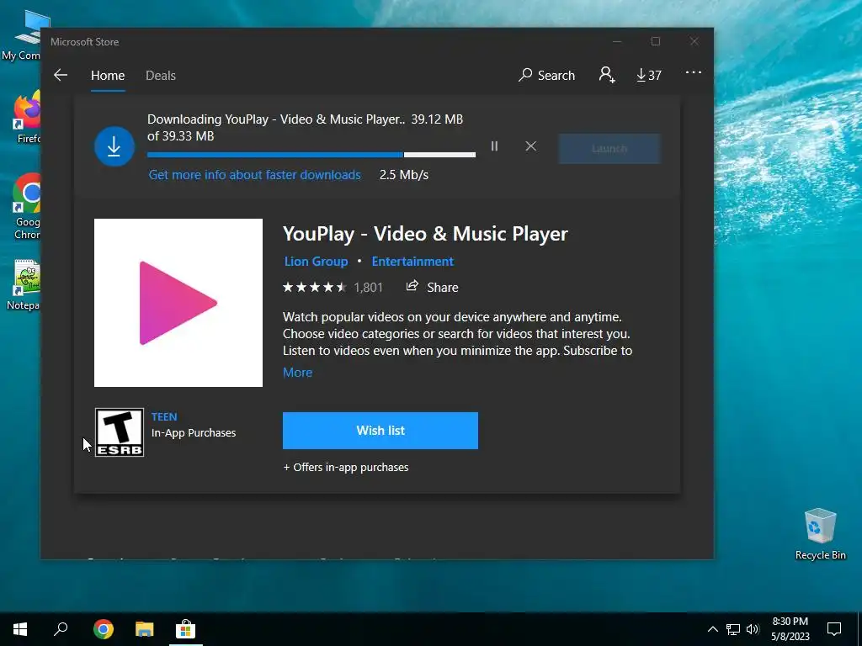Image resolution: width=862 pixels, height=646 pixels.
Task: Select the Firefox desktop shortcut
Action: [x=27, y=118]
